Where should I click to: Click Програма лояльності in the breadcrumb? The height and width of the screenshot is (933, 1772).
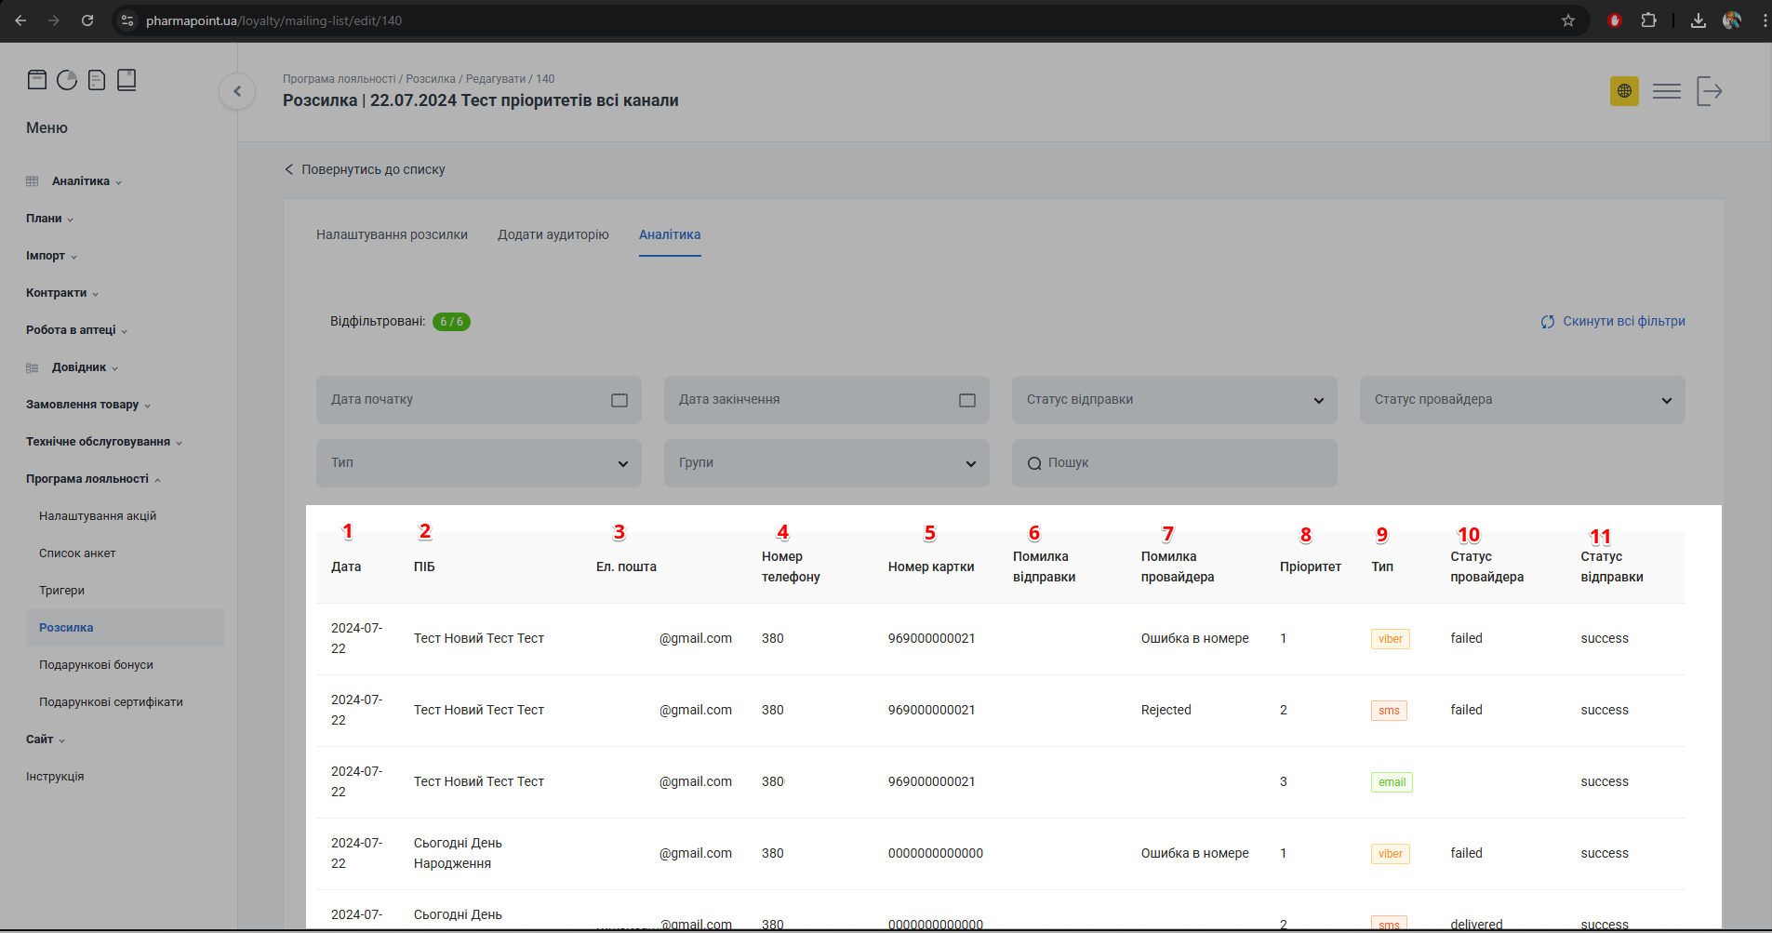tap(340, 79)
